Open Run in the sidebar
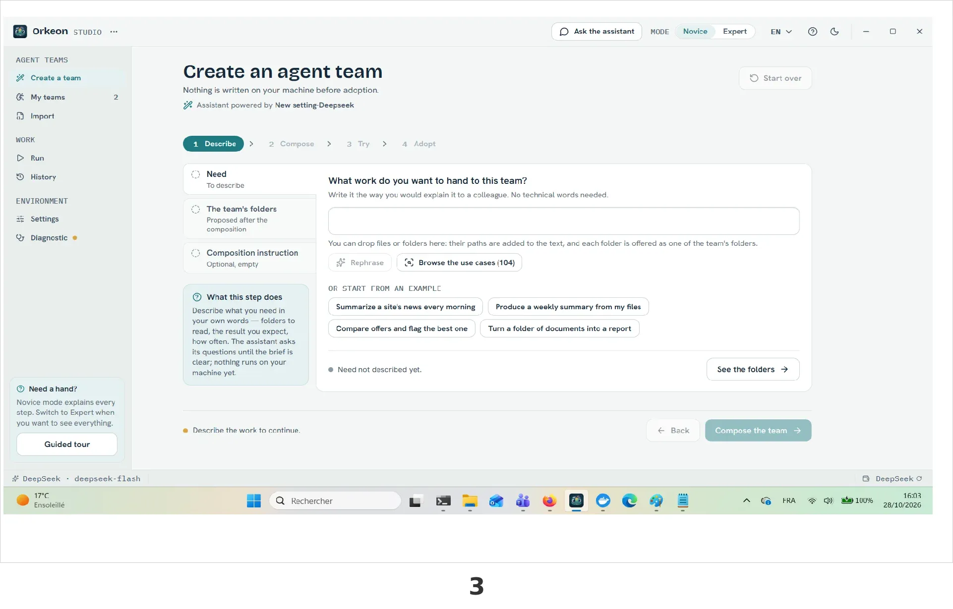This screenshot has height=609, width=953. coord(67,158)
